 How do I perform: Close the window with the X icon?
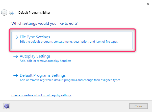click(148, 4)
